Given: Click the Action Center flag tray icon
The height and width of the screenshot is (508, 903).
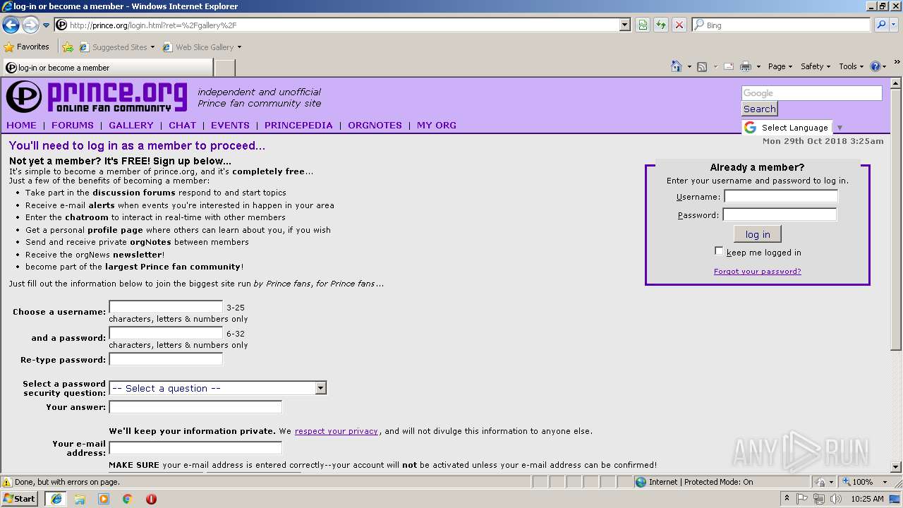Looking at the screenshot, I should click(x=803, y=499).
